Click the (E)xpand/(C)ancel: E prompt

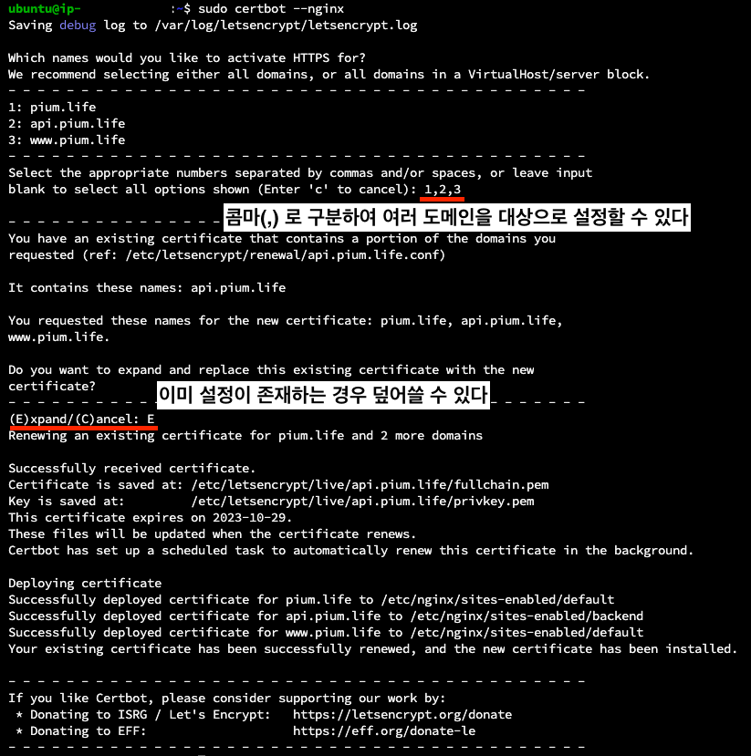click(81, 419)
